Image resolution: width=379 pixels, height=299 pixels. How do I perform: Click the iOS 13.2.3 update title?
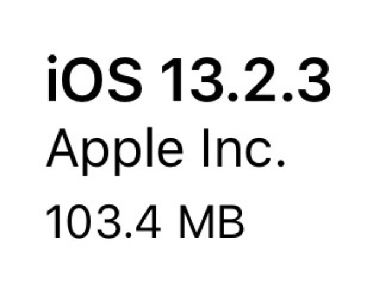coord(189,80)
